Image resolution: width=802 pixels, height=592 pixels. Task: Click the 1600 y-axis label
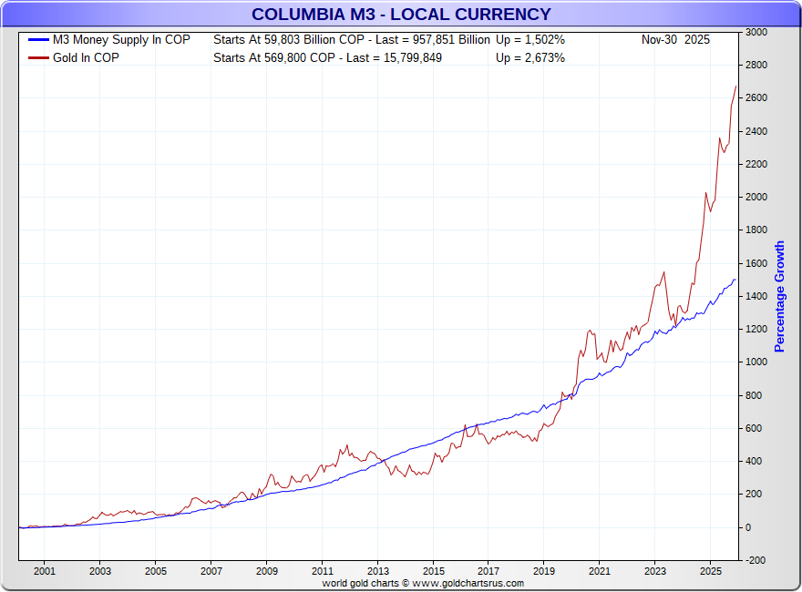pyautogui.click(x=756, y=263)
